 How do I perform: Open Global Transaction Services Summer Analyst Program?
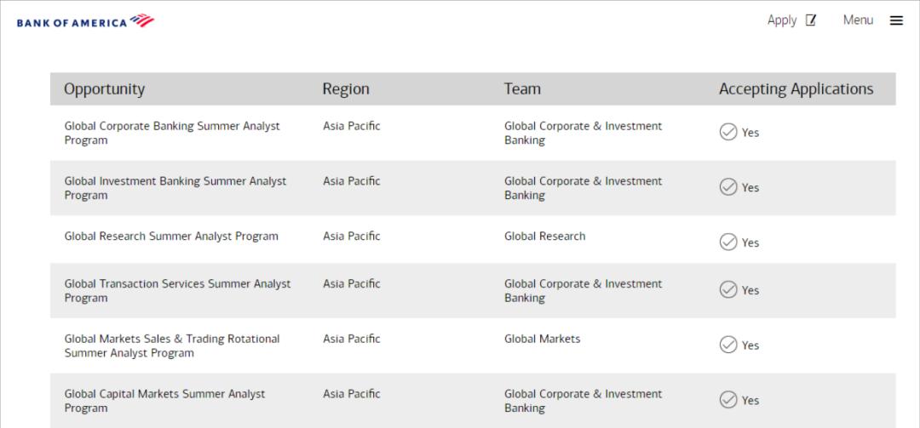coord(177,290)
